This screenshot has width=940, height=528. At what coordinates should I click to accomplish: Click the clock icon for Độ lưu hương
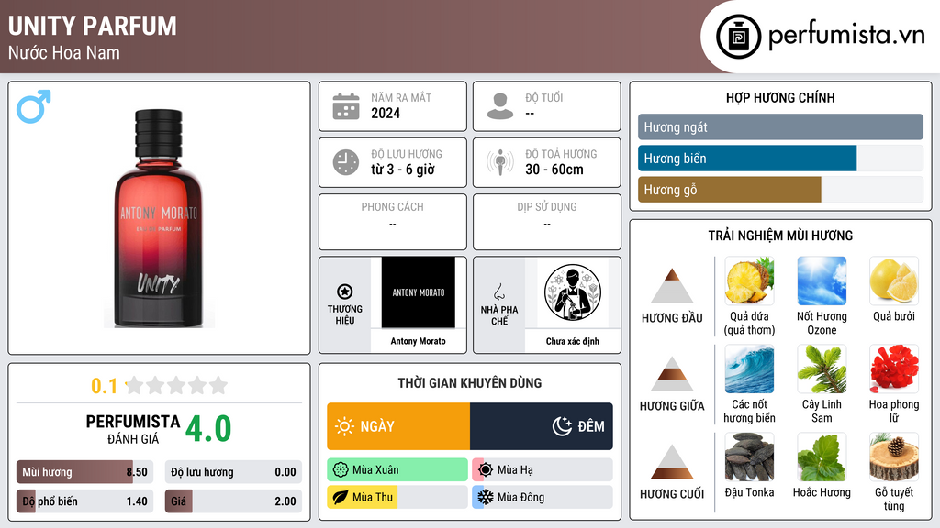[346, 162]
